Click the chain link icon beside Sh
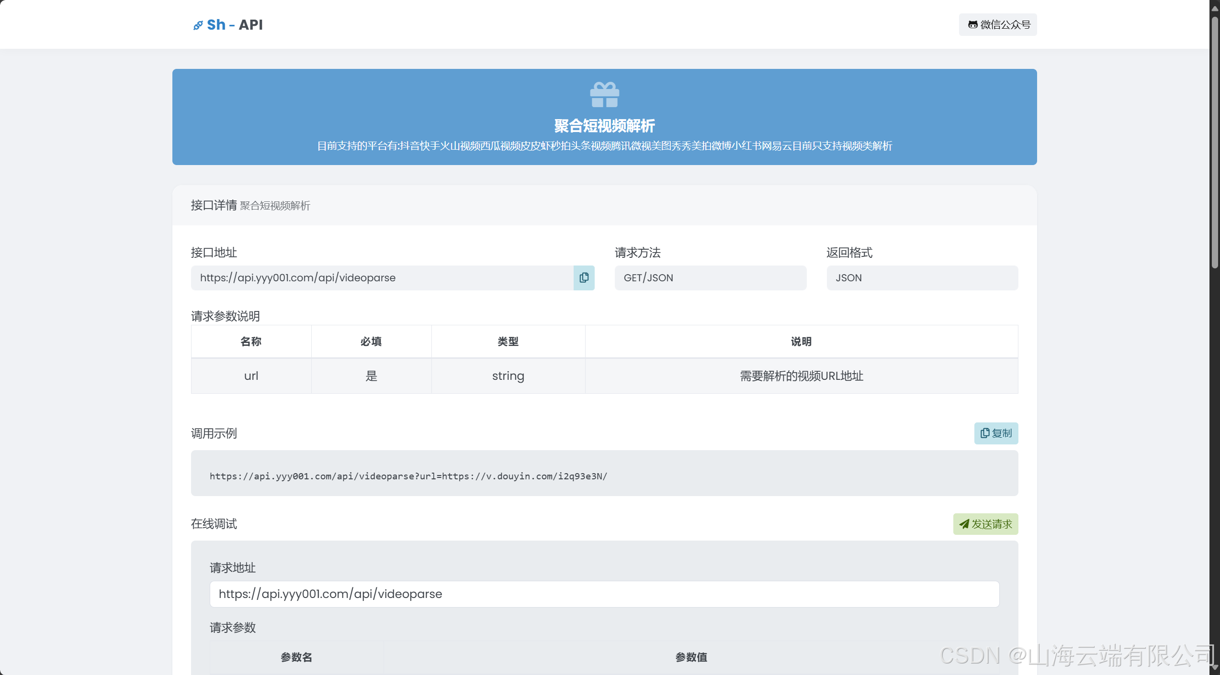 198,25
